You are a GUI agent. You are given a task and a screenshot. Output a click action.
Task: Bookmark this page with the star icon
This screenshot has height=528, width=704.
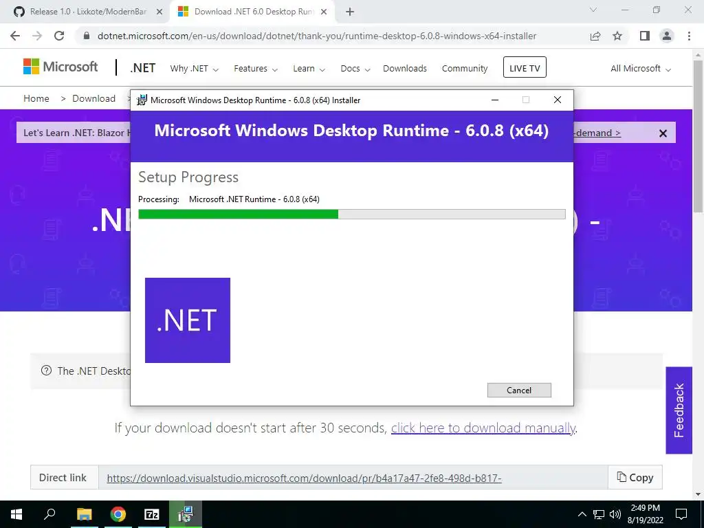pos(617,36)
